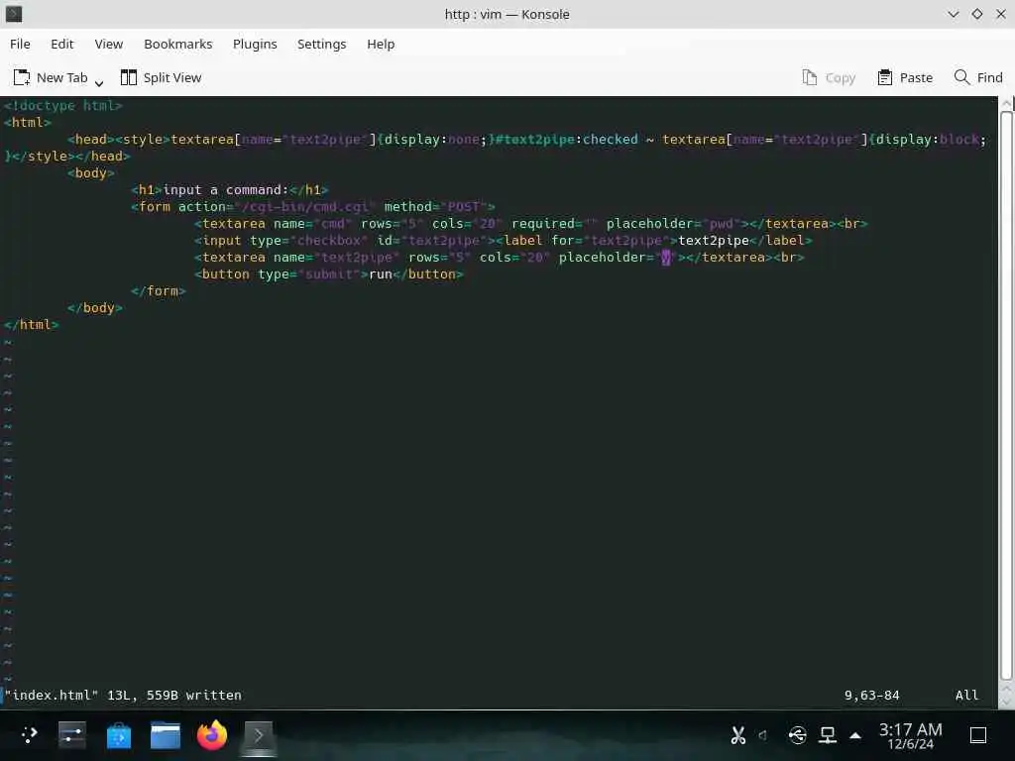1015x761 pixels.
Task: Click the Find toolbar button
Action: pyautogui.click(x=978, y=77)
